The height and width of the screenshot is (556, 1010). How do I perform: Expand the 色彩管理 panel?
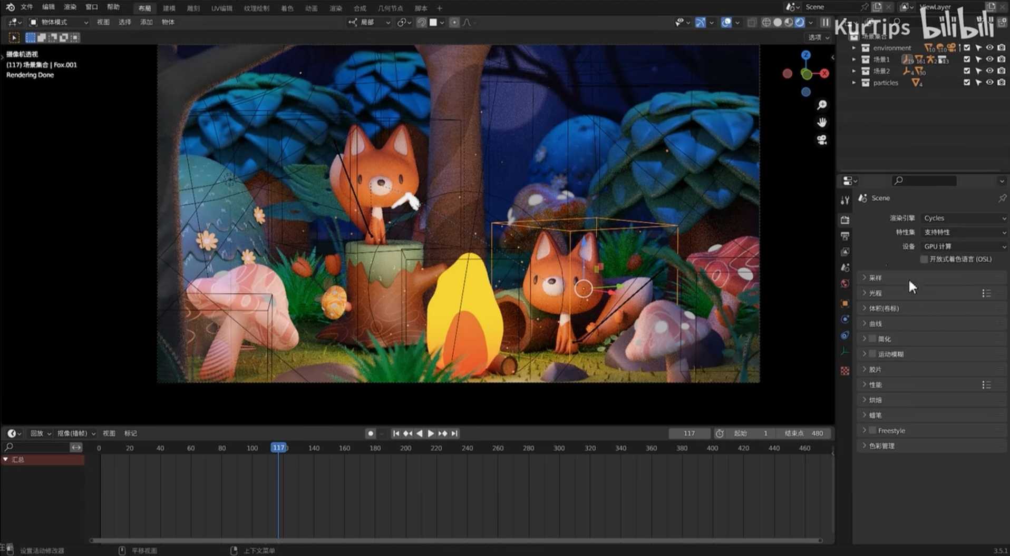pyautogui.click(x=931, y=445)
